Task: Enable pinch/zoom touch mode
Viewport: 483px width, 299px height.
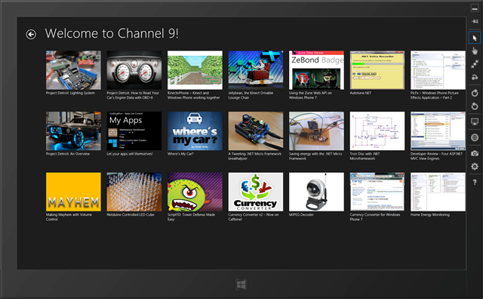Action: point(475,64)
